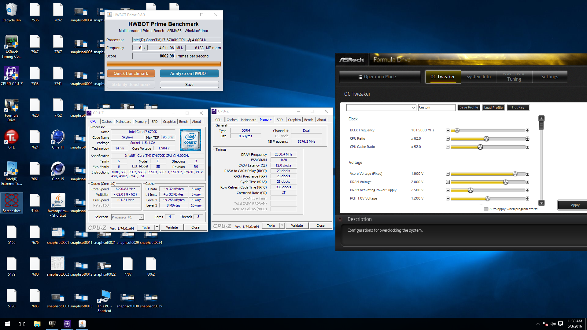Expand the profile selection dropdown in Formula Drive
The width and height of the screenshot is (587, 330).
(x=413, y=108)
